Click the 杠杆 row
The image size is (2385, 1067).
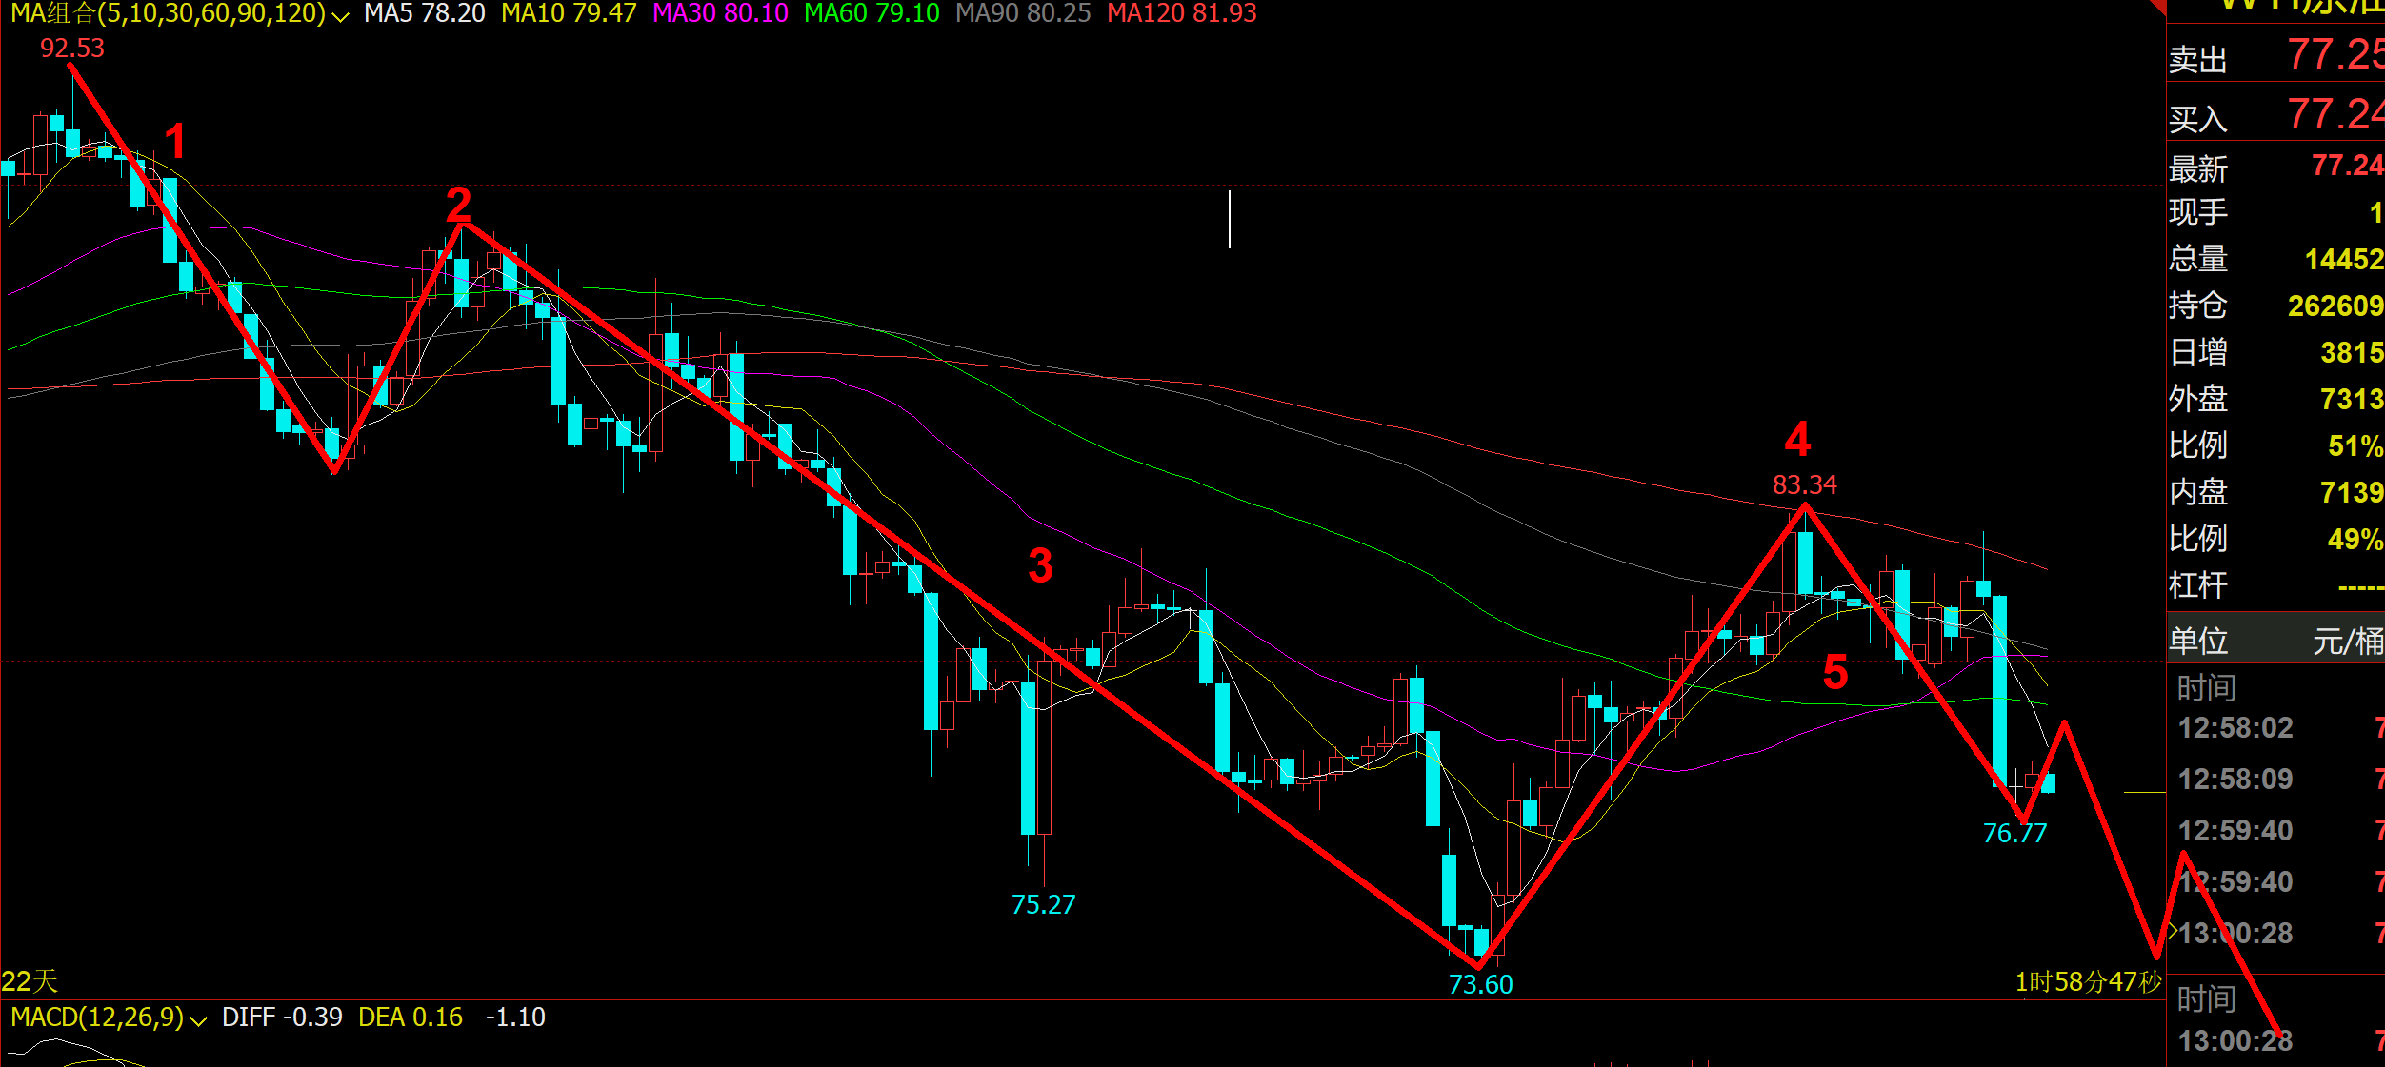[x=2276, y=585]
